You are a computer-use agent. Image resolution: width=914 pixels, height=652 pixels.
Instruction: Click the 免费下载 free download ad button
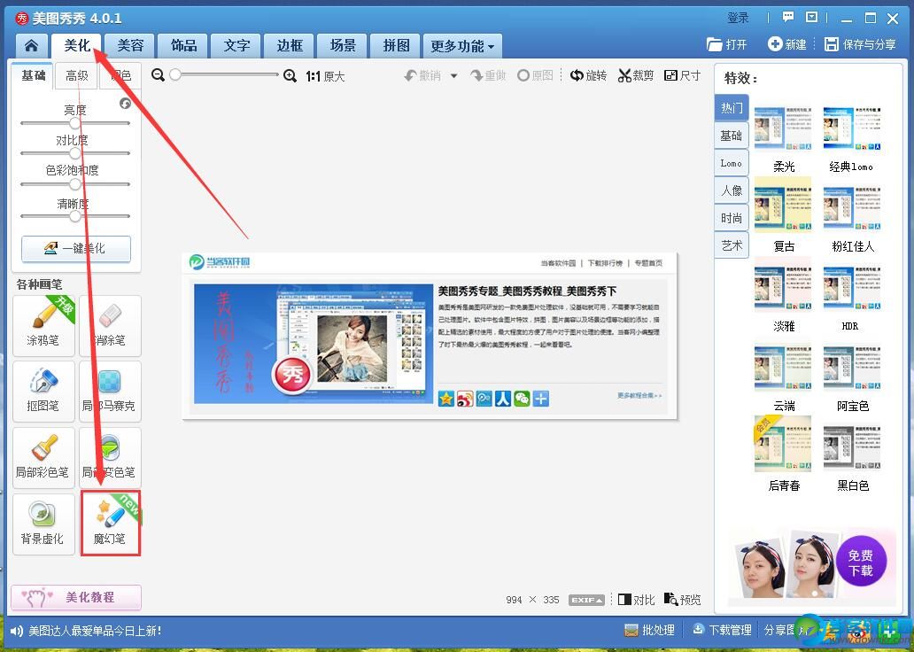click(x=861, y=563)
